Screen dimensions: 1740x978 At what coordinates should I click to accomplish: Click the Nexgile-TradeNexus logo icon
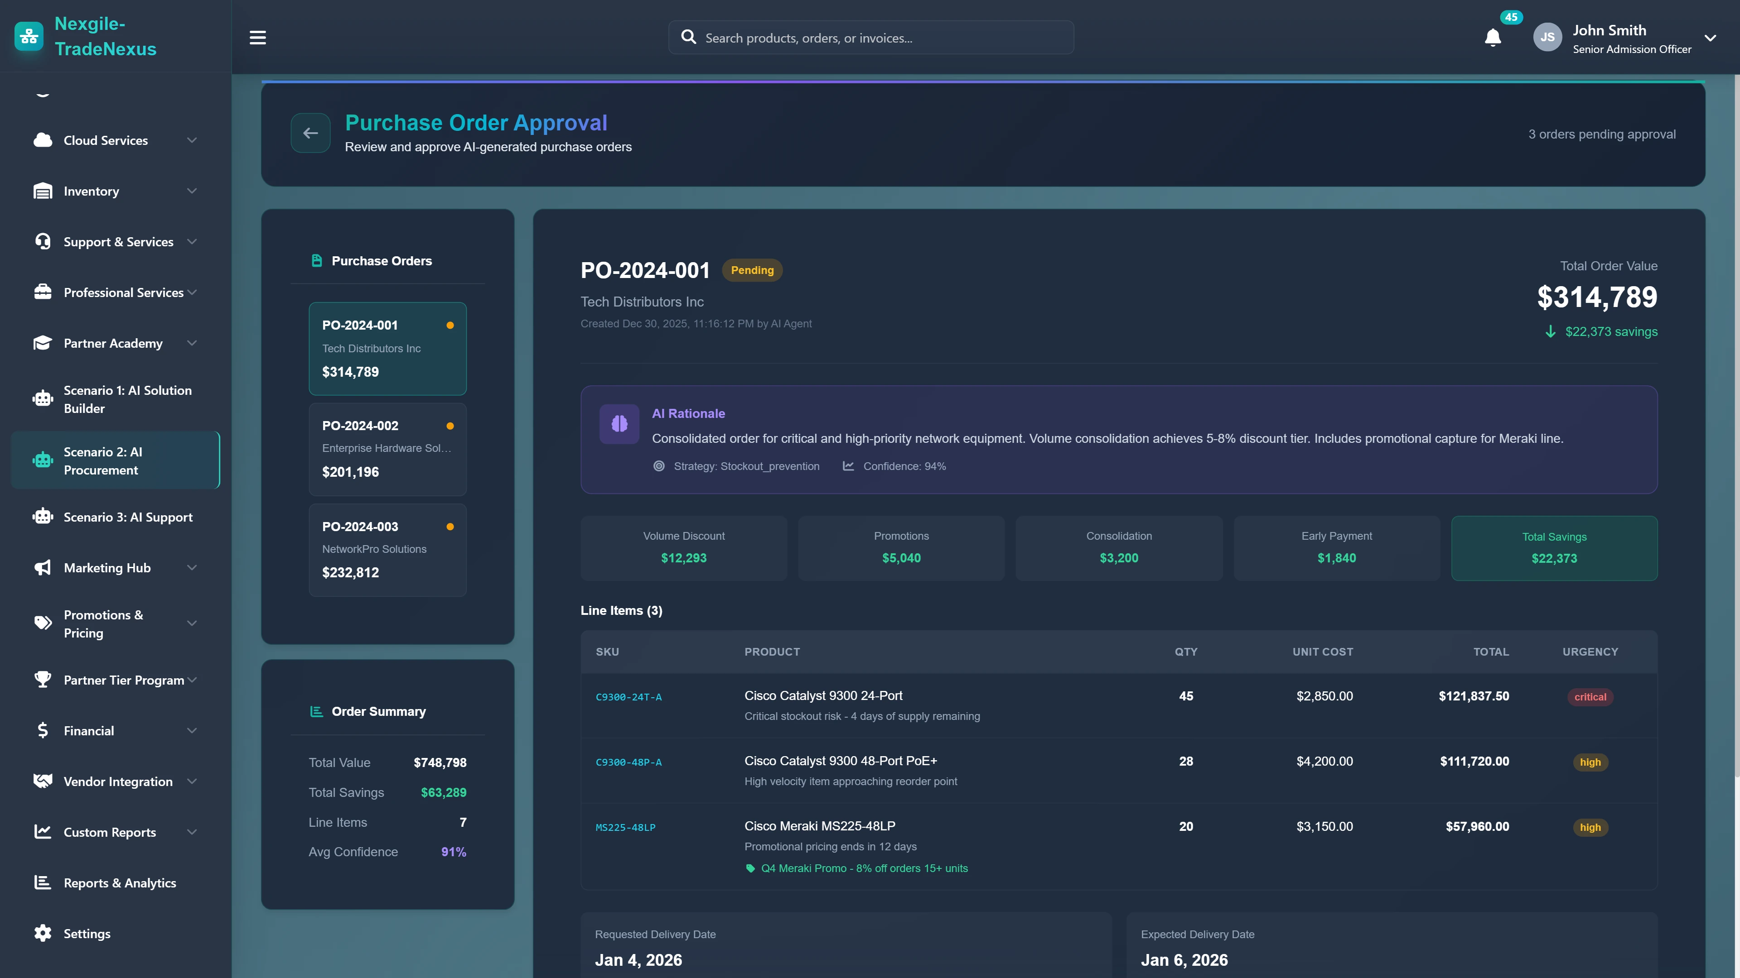29,36
